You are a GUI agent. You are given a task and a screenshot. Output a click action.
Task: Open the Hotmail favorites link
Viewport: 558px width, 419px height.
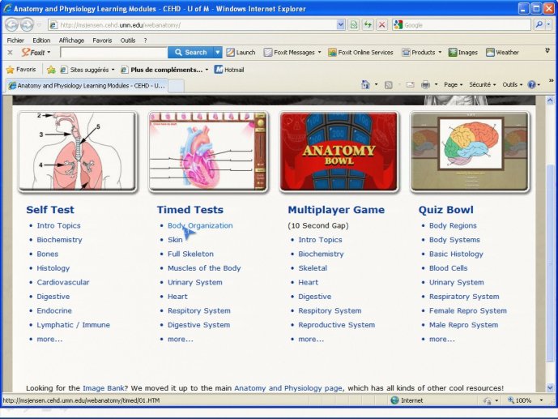(229, 70)
